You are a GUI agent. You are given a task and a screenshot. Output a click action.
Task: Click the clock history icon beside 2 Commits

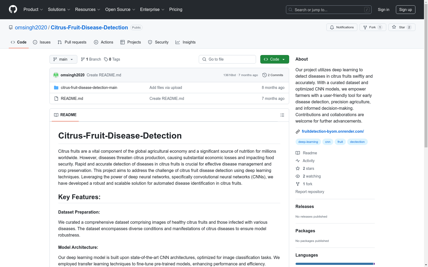(x=265, y=75)
